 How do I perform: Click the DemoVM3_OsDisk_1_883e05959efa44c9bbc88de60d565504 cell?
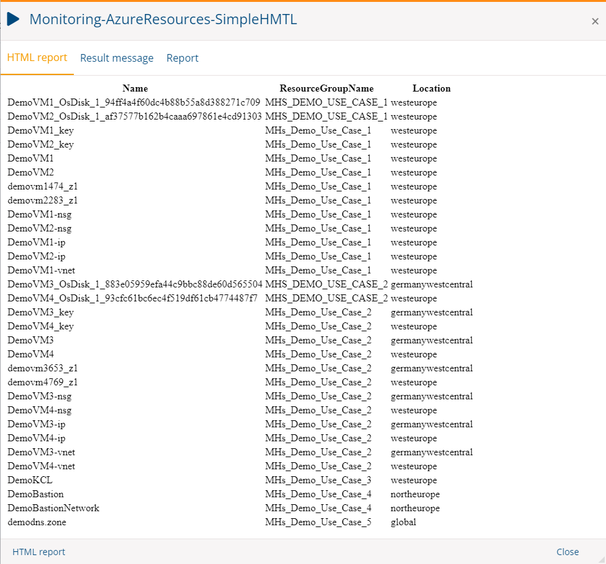point(135,284)
